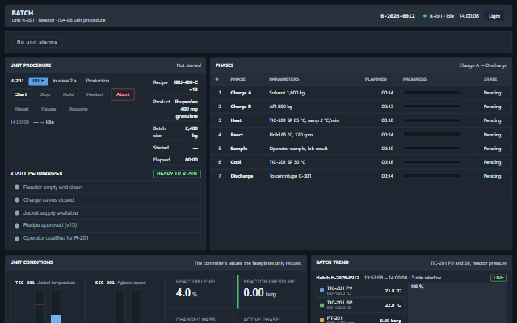
Task: Click the batch ID B-2026-0912 chip
Action: click(397, 16)
